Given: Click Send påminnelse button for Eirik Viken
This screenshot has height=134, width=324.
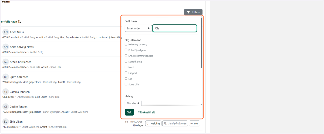Looking at the screenshot, I should [175, 123].
